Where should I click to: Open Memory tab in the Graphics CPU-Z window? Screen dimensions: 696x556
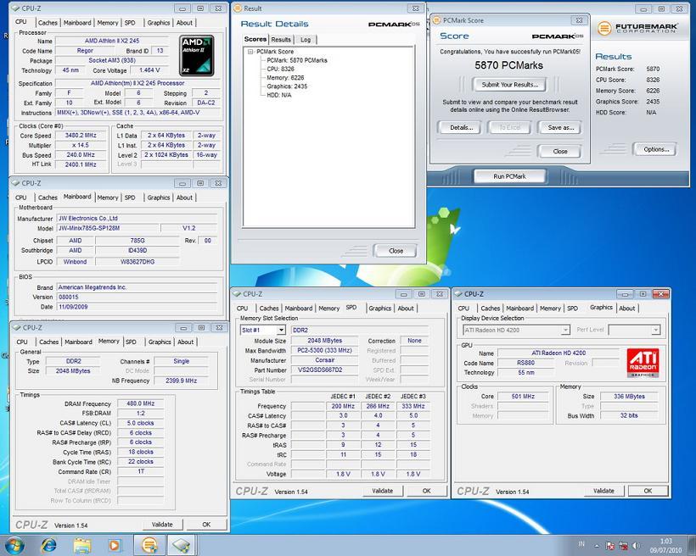(550, 309)
